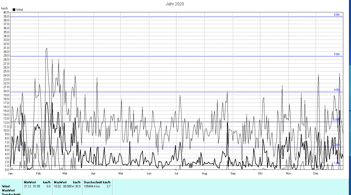The image size is (351, 195).
Task: Click the 'Nov' month axis label
Action: click(x=288, y=174)
